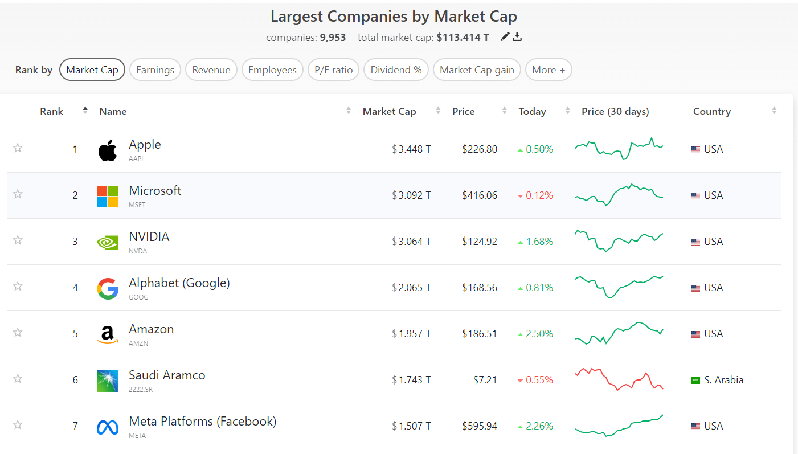Click the download icon beside total market cap
This screenshot has width=798, height=454.
517,37
